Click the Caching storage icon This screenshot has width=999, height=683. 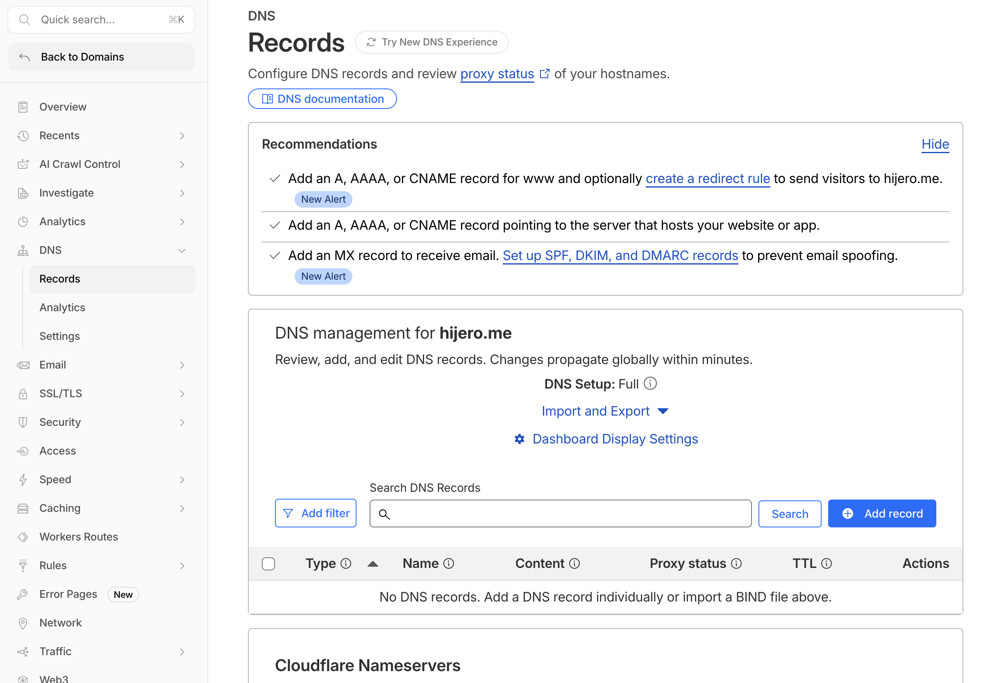point(23,508)
